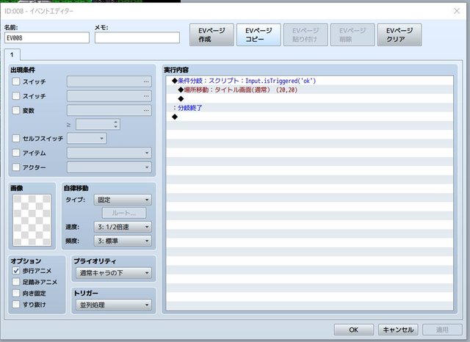Select event page tab 1
Image resolution: width=470 pixels, height=342 pixels.
click(12, 54)
